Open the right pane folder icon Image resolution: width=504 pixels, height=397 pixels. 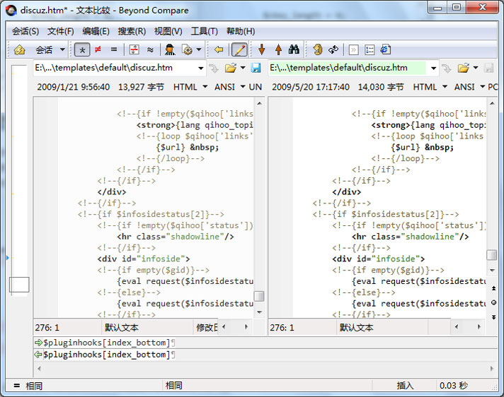[x=463, y=68]
